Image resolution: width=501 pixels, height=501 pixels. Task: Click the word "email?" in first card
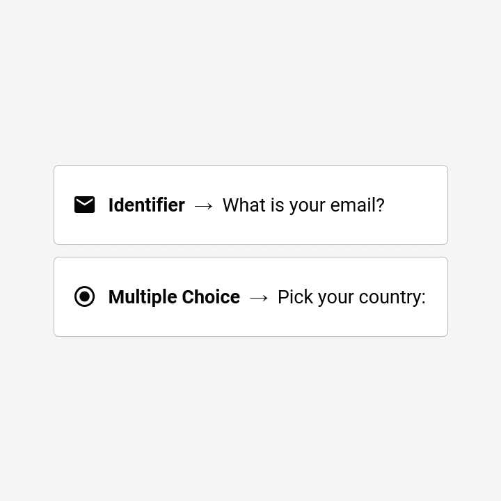(357, 205)
